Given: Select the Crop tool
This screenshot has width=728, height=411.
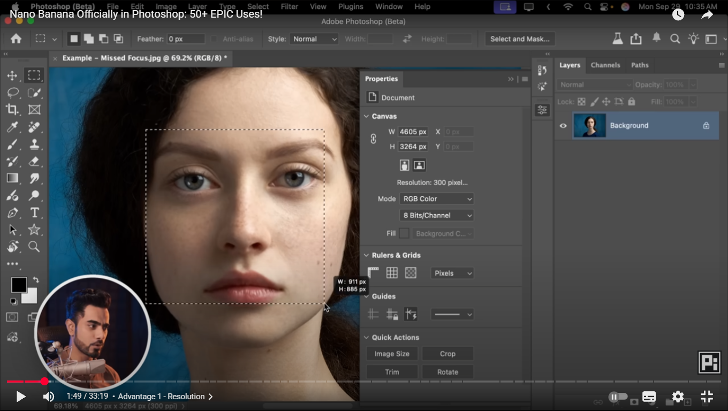Looking at the screenshot, I should pos(12,110).
